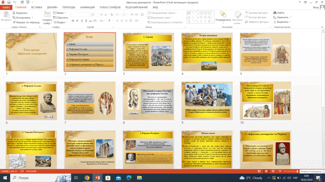Screen dimensions: 325x182
Task: Toggle align text left
Action: [117, 21]
